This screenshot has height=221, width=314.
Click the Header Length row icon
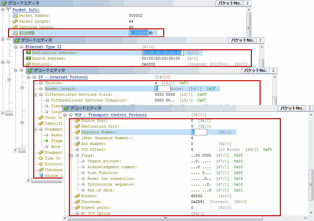tap(41, 89)
